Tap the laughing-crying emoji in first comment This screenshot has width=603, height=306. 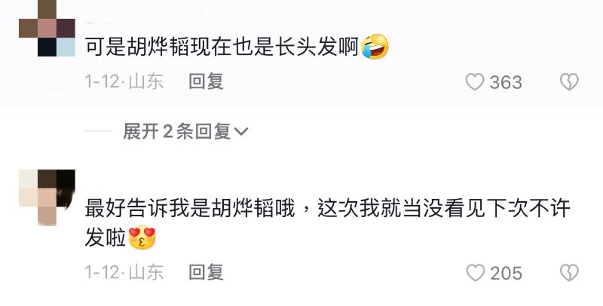[375, 47]
